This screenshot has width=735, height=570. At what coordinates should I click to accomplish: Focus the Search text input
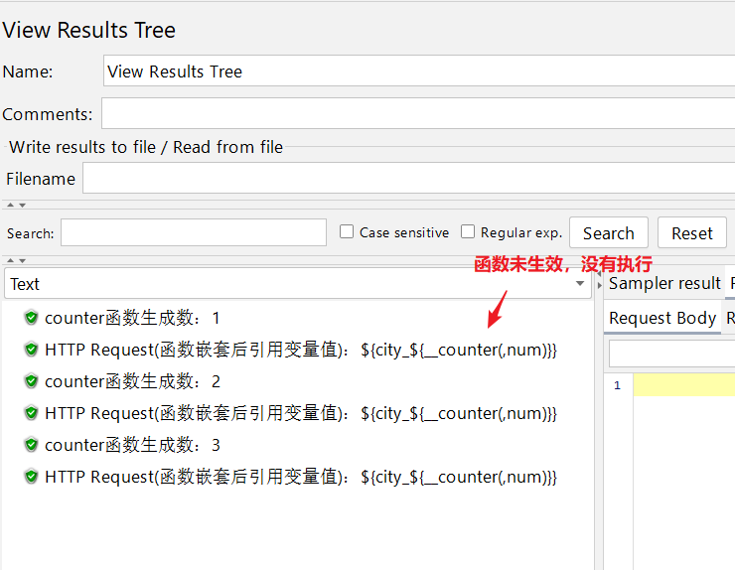pos(194,232)
